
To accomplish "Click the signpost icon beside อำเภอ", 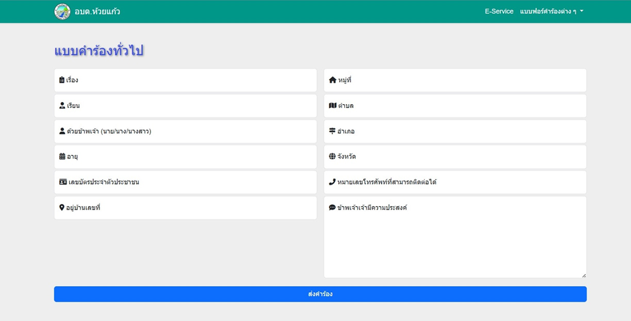I will click(332, 131).
